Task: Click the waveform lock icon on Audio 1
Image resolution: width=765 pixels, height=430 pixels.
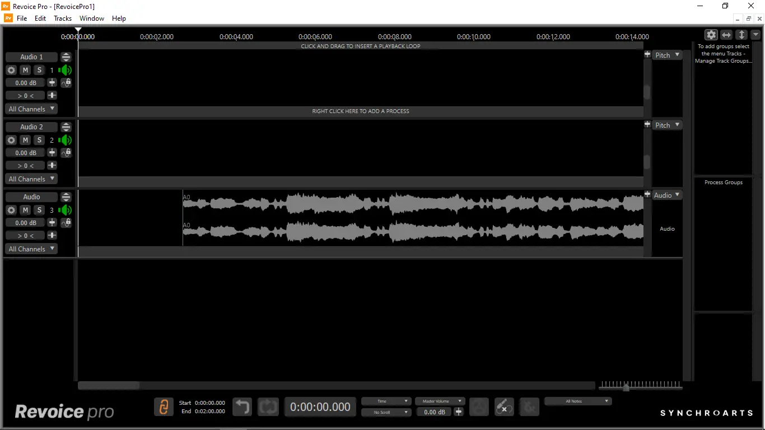Action: point(66,82)
